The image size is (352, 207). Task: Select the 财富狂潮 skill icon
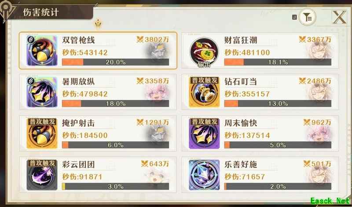pos(204,52)
